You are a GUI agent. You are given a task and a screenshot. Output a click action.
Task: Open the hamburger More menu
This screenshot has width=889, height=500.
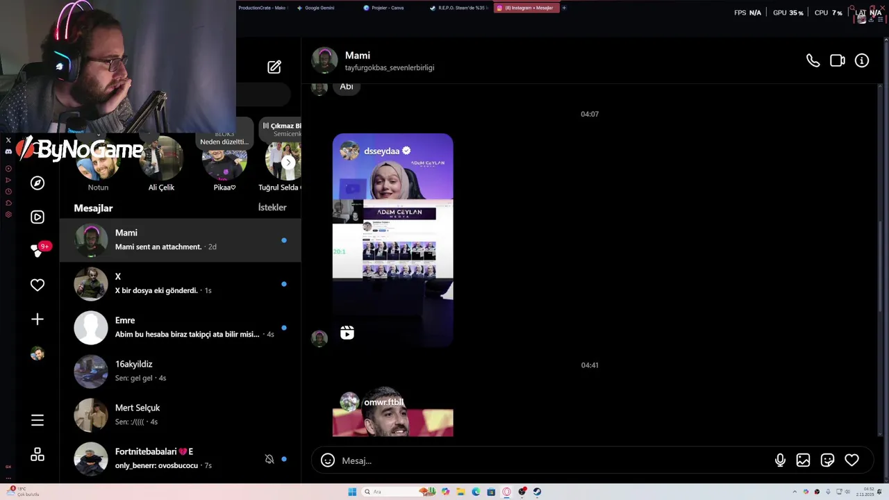pyautogui.click(x=38, y=420)
